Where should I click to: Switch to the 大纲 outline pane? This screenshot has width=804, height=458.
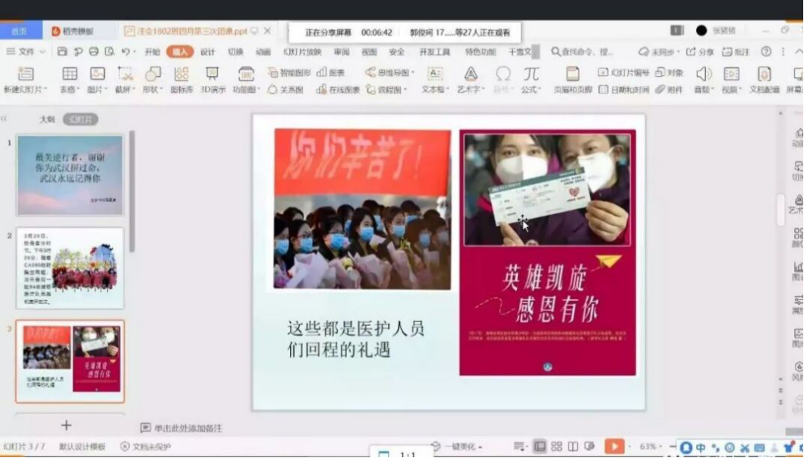(47, 119)
